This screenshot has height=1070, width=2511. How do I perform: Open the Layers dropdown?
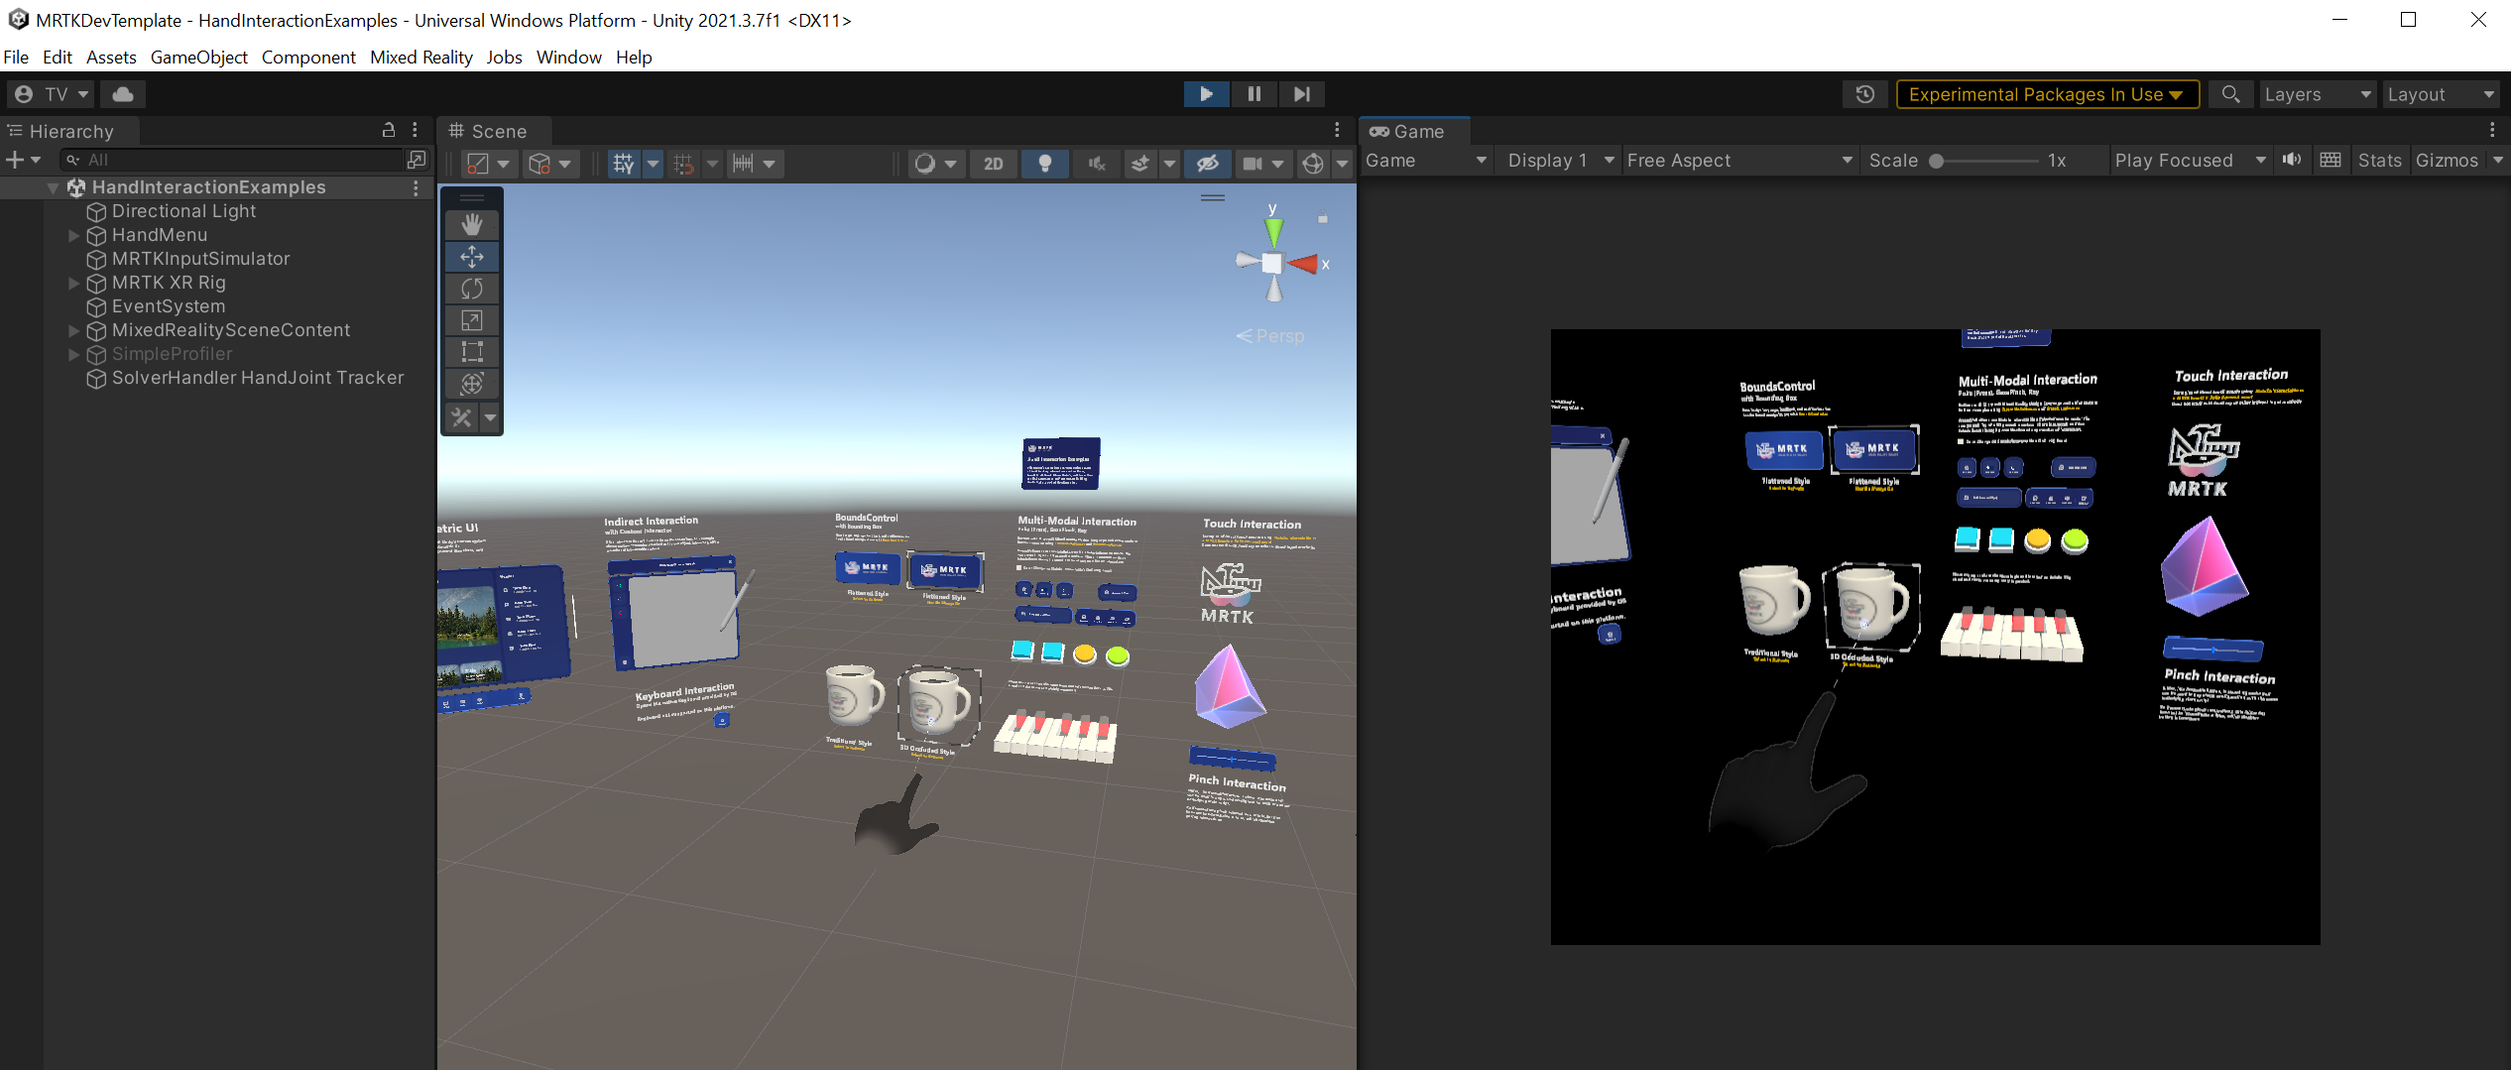click(2317, 94)
